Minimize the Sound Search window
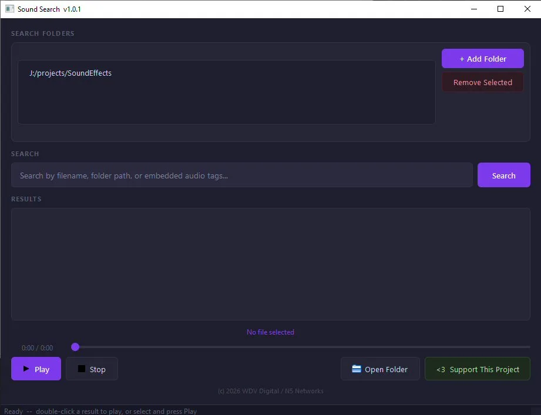This screenshot has width=541, height=415. coord(474,9)
